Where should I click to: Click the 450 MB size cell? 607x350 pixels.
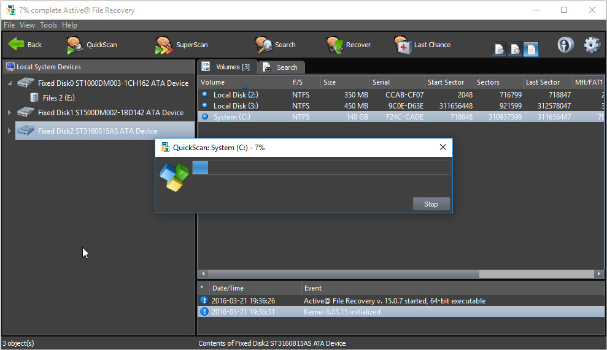pyautogui.click(x=356, y=105)
